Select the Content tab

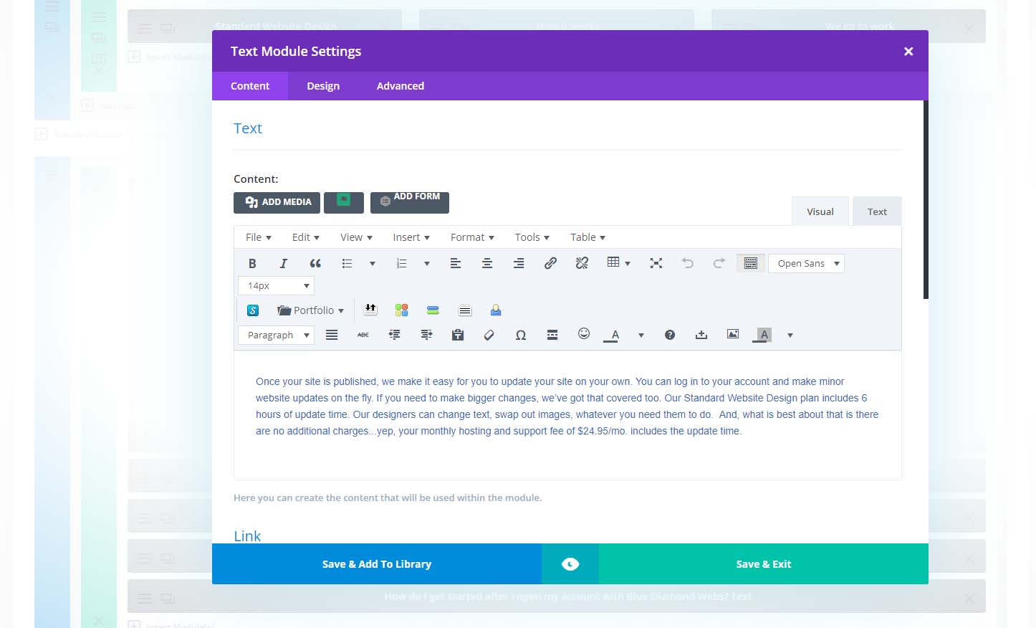click(250, 86)
